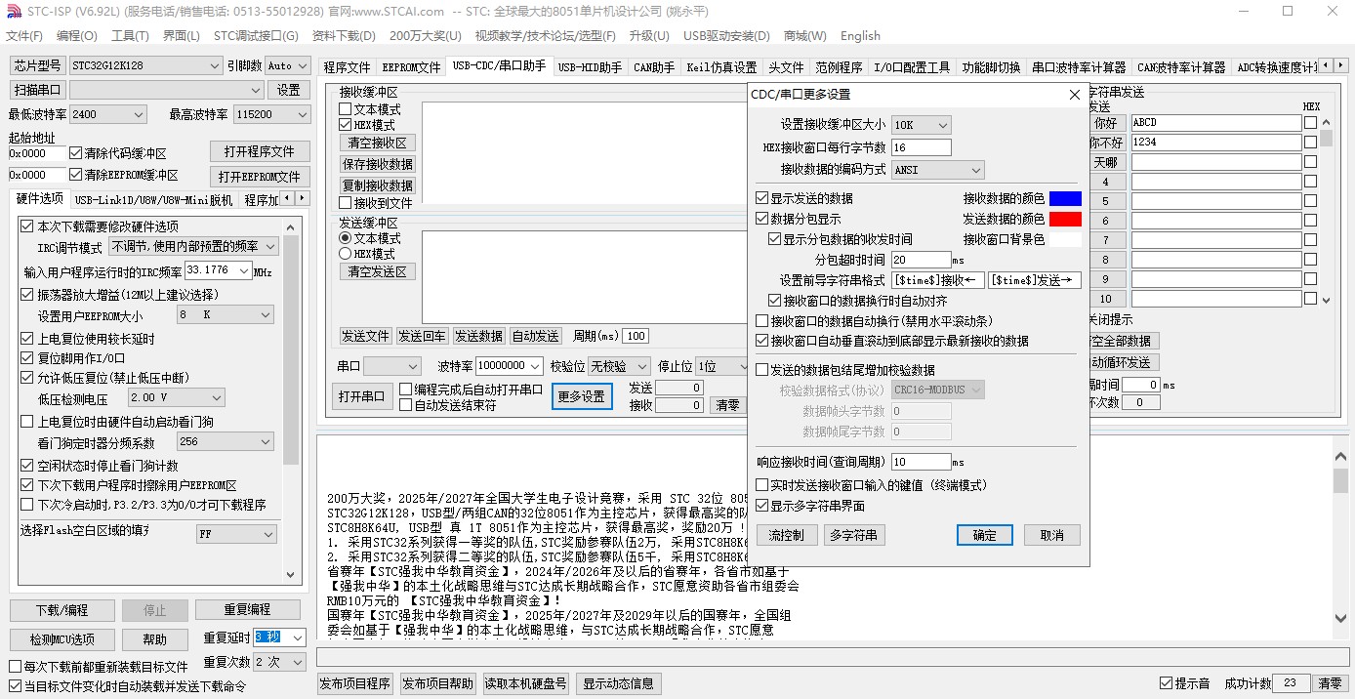Change the red 发送数据的颜色 swatch
The height and width of the screenshot is (699, 1355).
pos(1065,219)
